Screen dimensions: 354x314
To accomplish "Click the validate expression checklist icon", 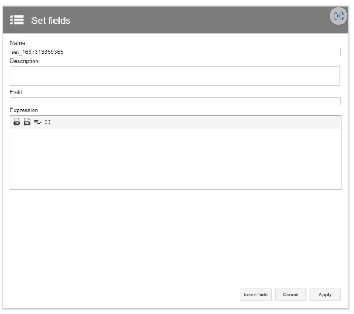I will click(x=37, y=122).
